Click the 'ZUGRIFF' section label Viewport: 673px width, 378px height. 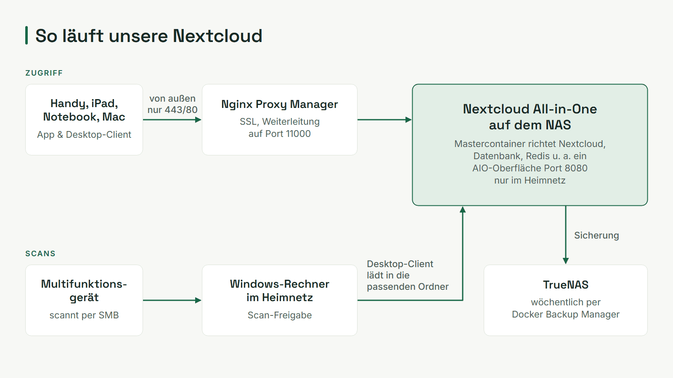pyautogui.click(x=44, y=73)
